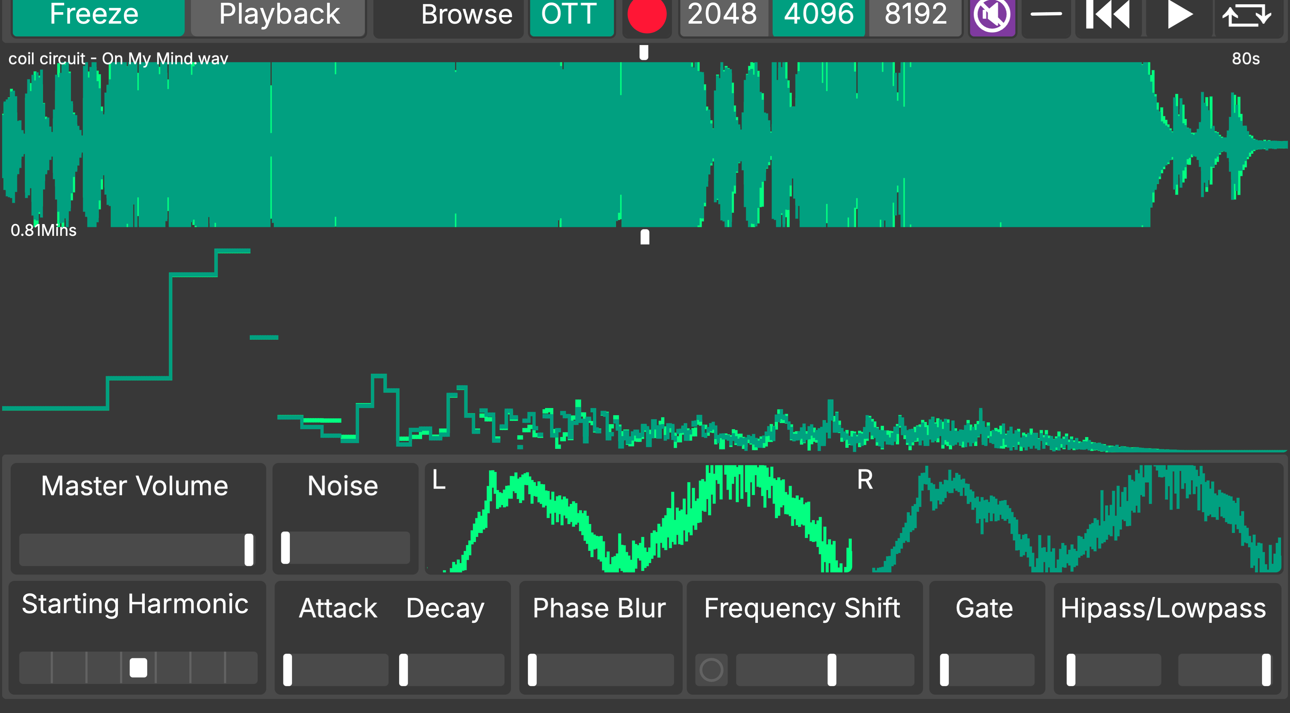This screenshot has width=1290, height=713.
Task: Click the Gate slider track
Action: [986, 669]
